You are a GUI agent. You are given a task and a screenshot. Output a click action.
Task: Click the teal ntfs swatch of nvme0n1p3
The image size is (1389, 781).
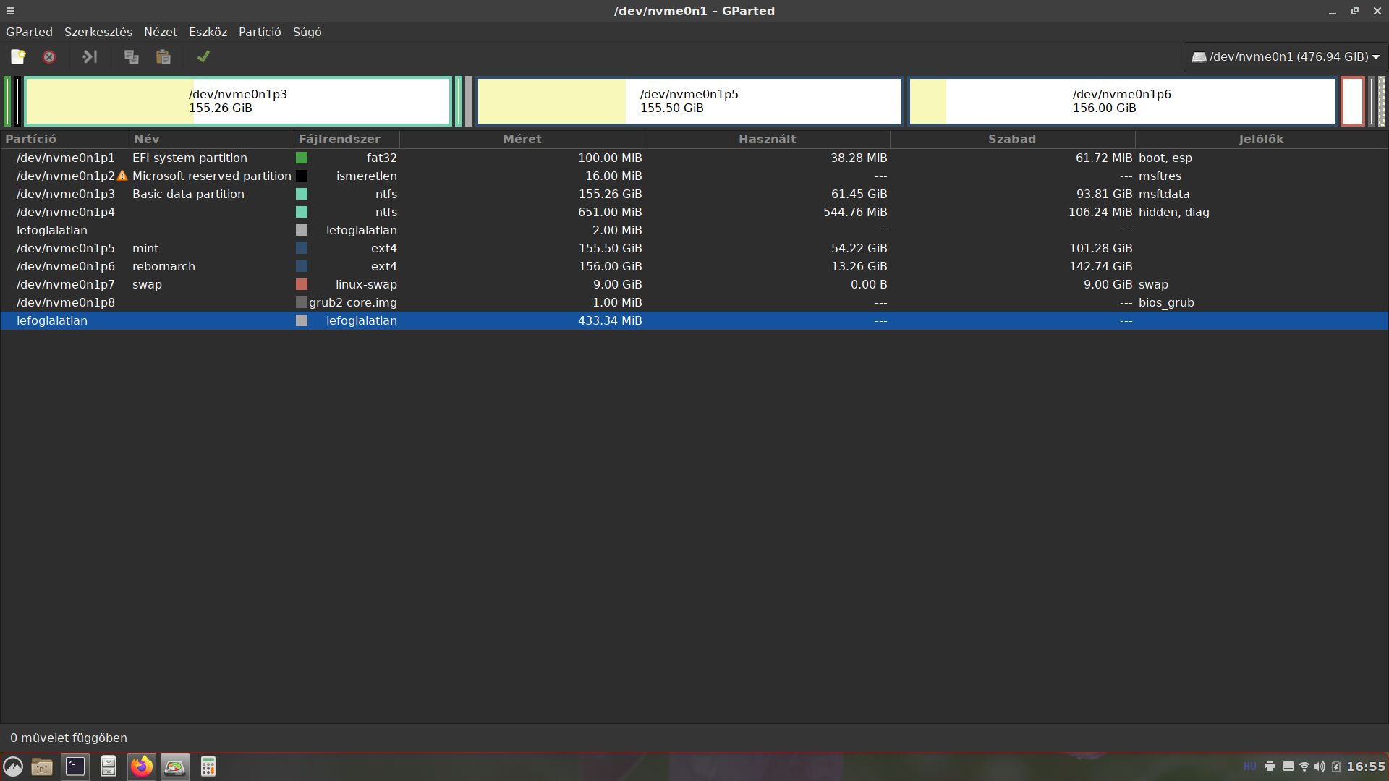[x=302, y=194]
